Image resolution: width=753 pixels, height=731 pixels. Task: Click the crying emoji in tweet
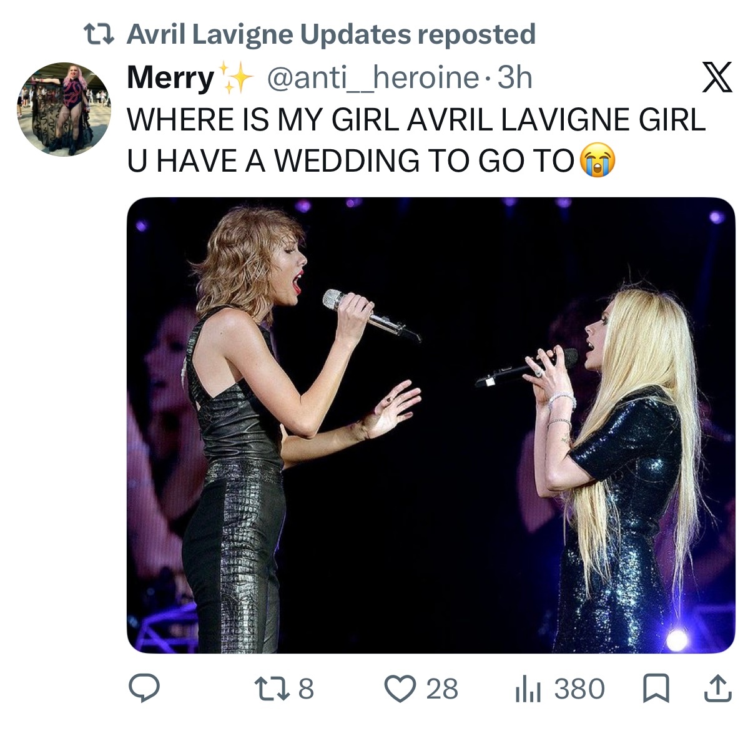click(598, 161)
